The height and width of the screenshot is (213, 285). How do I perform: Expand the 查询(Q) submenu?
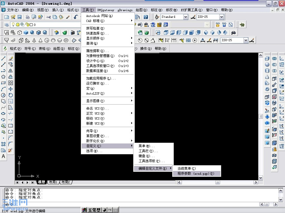click(108, 43)
